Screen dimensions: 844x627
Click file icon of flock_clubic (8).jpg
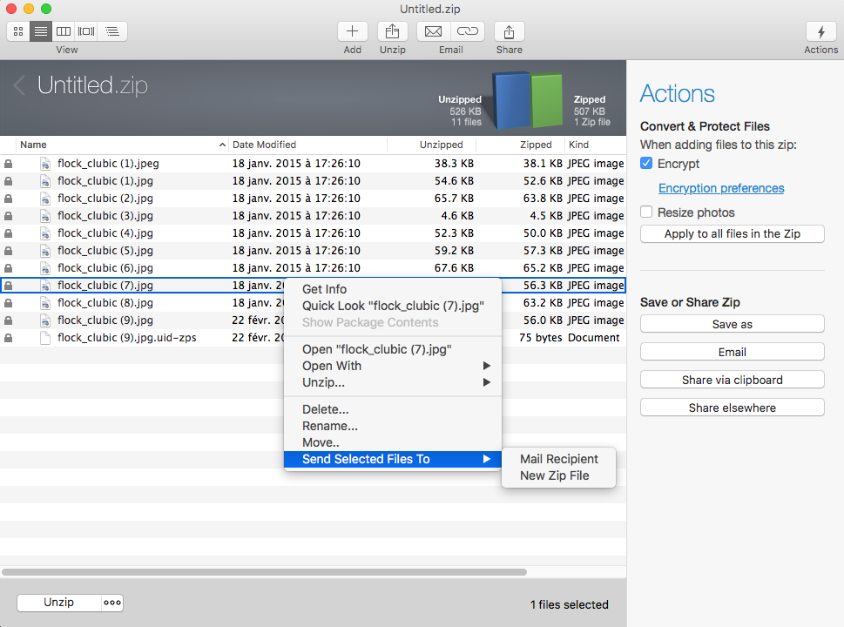click(x=45, y=303)
